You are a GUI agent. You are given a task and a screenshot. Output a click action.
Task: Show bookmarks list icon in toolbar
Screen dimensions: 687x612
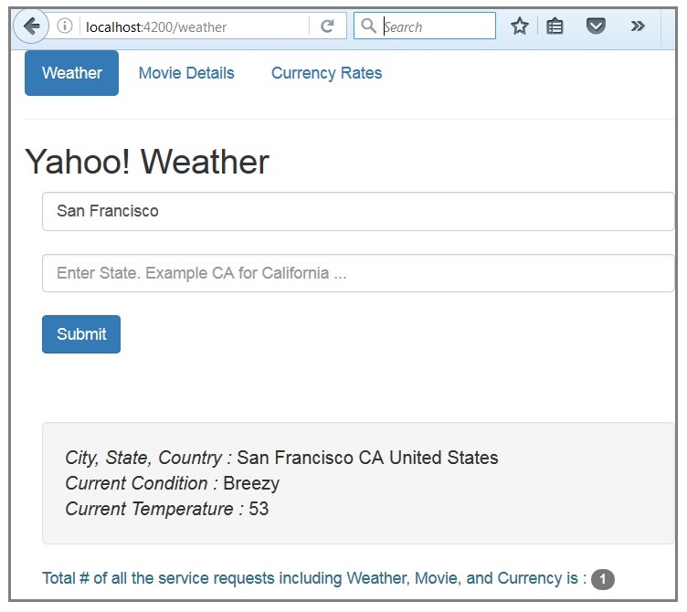(x=555, y=26)
